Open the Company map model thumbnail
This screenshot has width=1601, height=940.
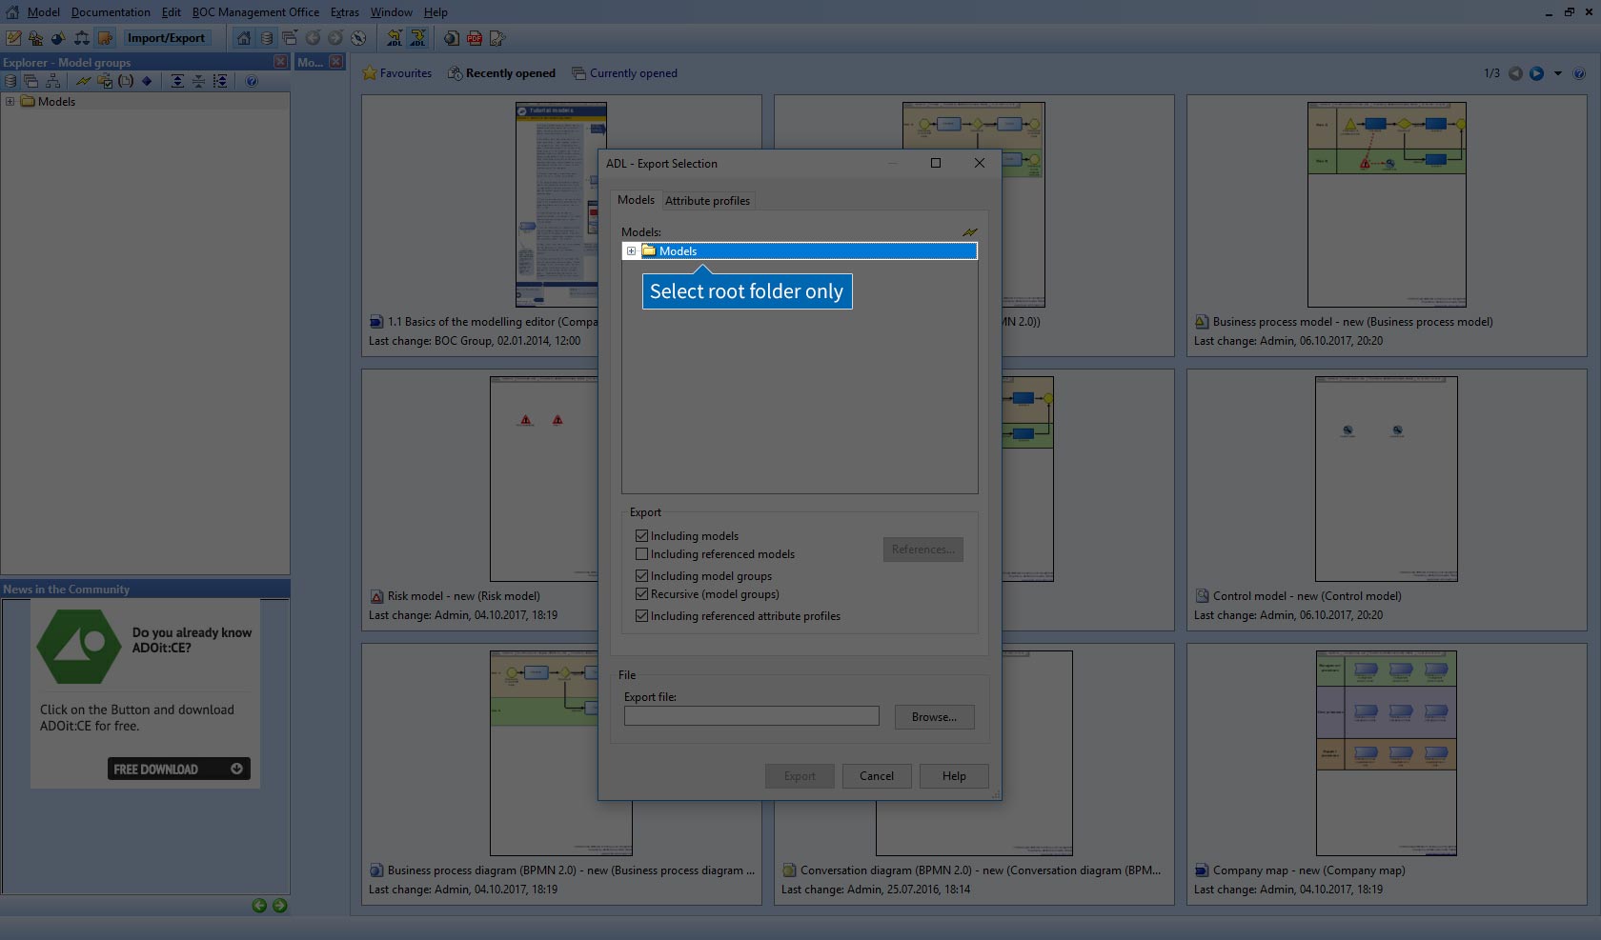click(x=1386, y=752)
